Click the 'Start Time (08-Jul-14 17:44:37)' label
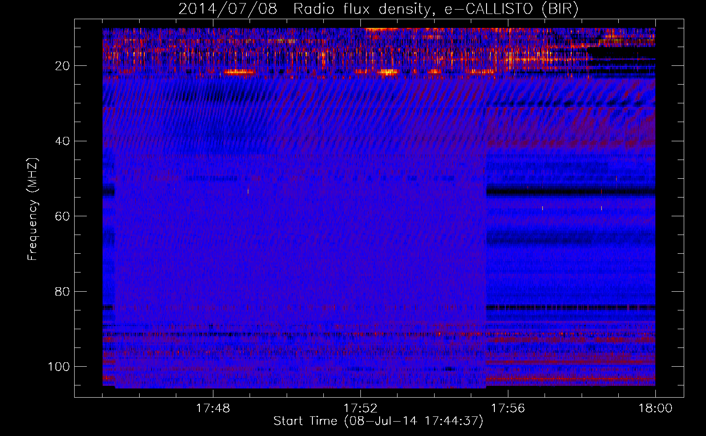This screenshot has height=436, width=706. (x=378, y=421)
